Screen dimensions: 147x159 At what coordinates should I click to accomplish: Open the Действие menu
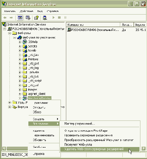point(26,11)
